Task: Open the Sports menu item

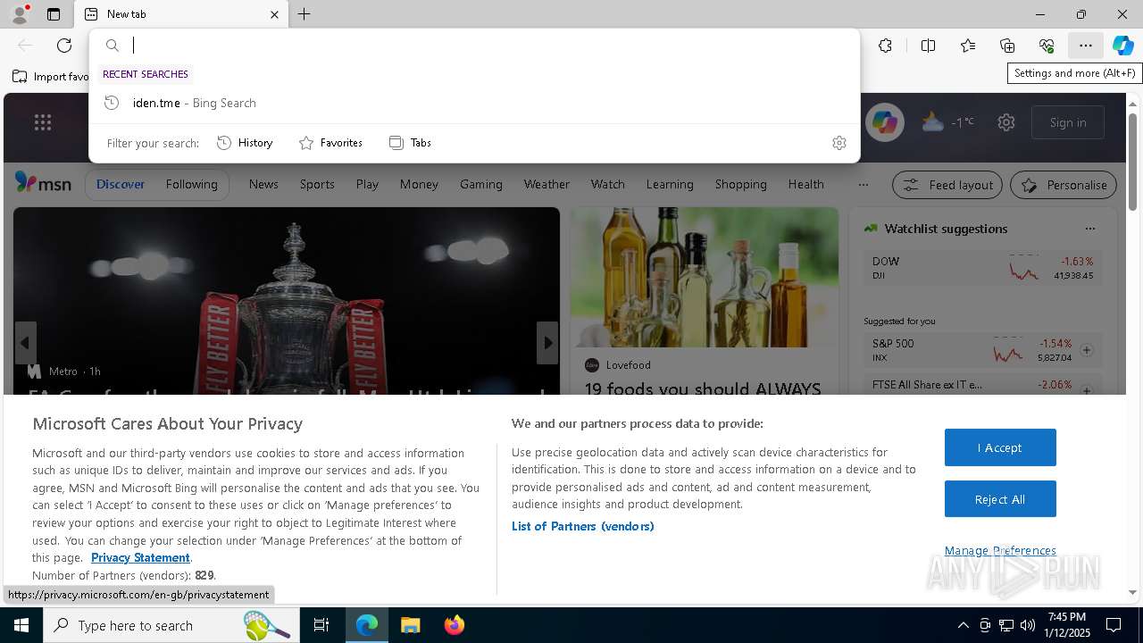Action: (317, 184)
